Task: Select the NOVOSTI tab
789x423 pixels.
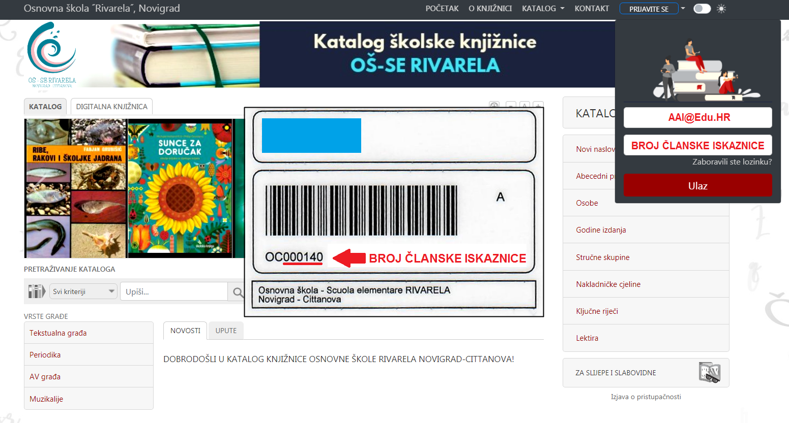Action: [185, 331]
